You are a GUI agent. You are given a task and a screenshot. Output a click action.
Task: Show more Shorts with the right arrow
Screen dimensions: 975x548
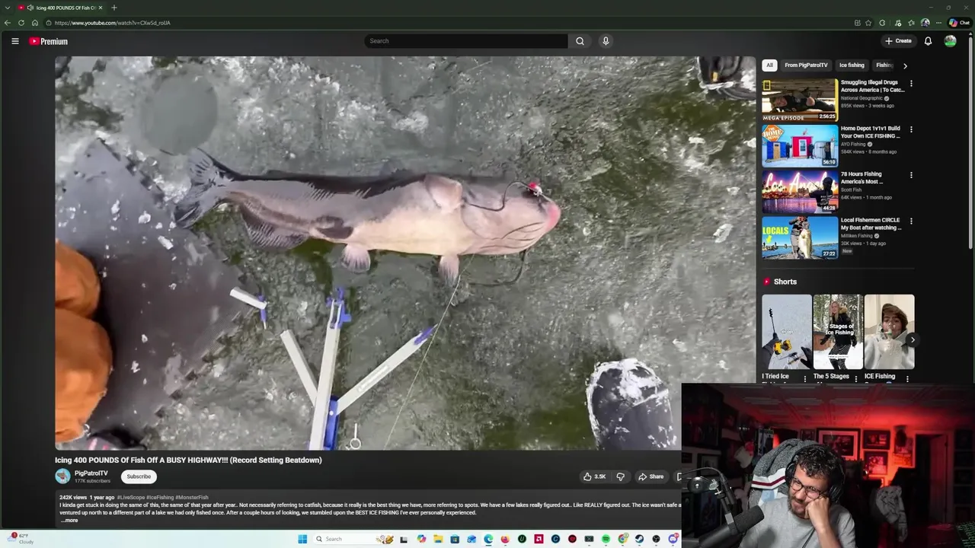coord(911,340)
